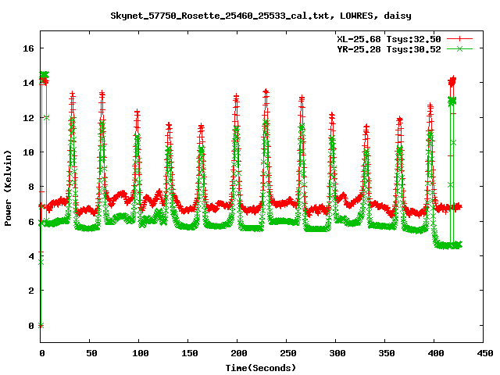Image resolution: width=500 pixels, height=375 pixels.
Task: Click the y-axis tick label 2
Action: pyautogui.click(x=31, y=291)
